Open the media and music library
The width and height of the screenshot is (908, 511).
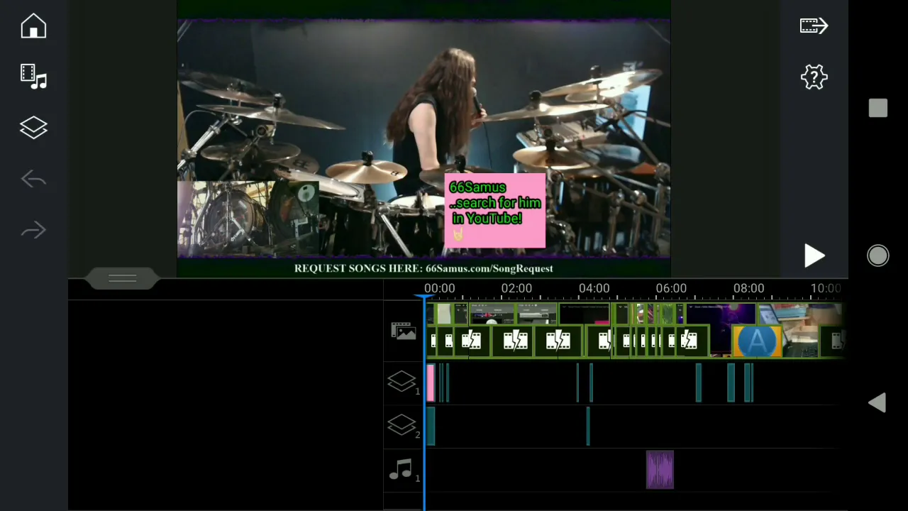point(33,77)
